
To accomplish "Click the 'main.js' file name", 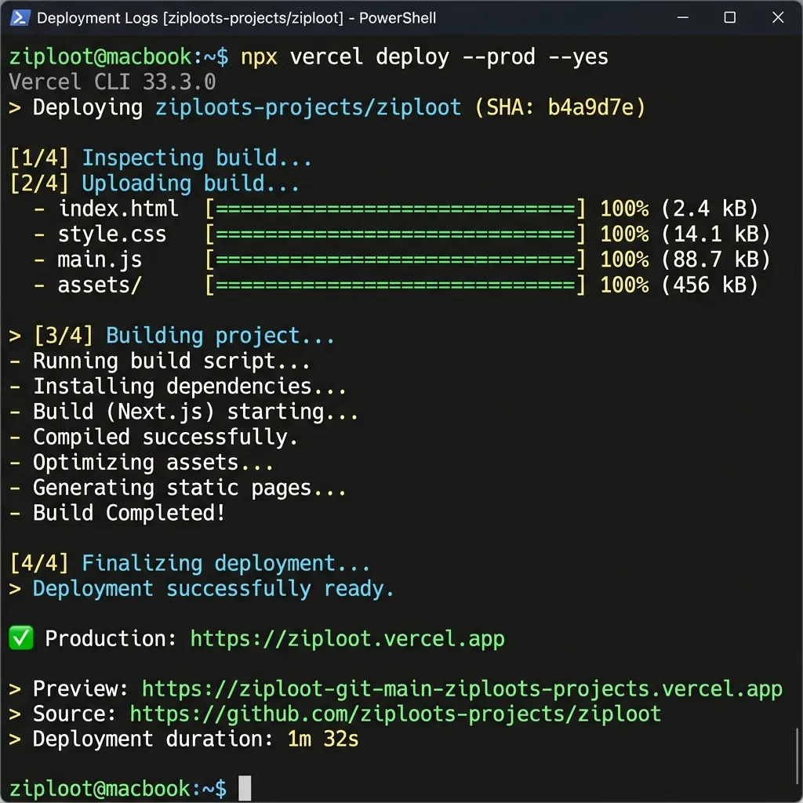I will [x=100, y=260].
